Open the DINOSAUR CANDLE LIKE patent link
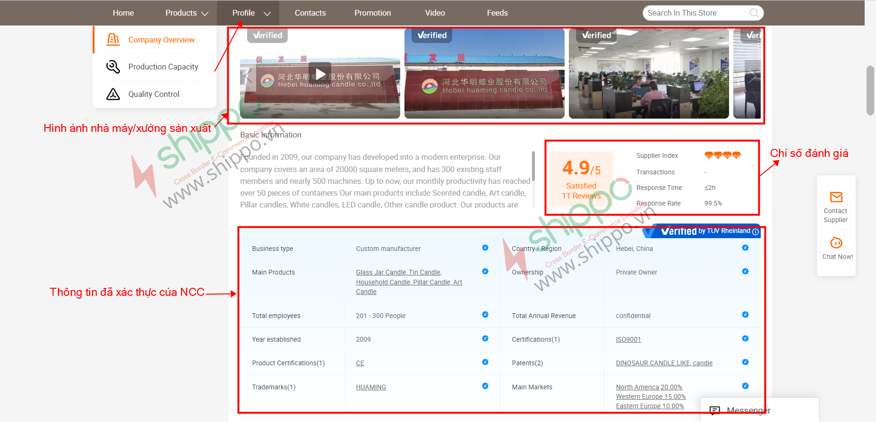The height and width of the screenshot is (422, 876). coord(664,363)
